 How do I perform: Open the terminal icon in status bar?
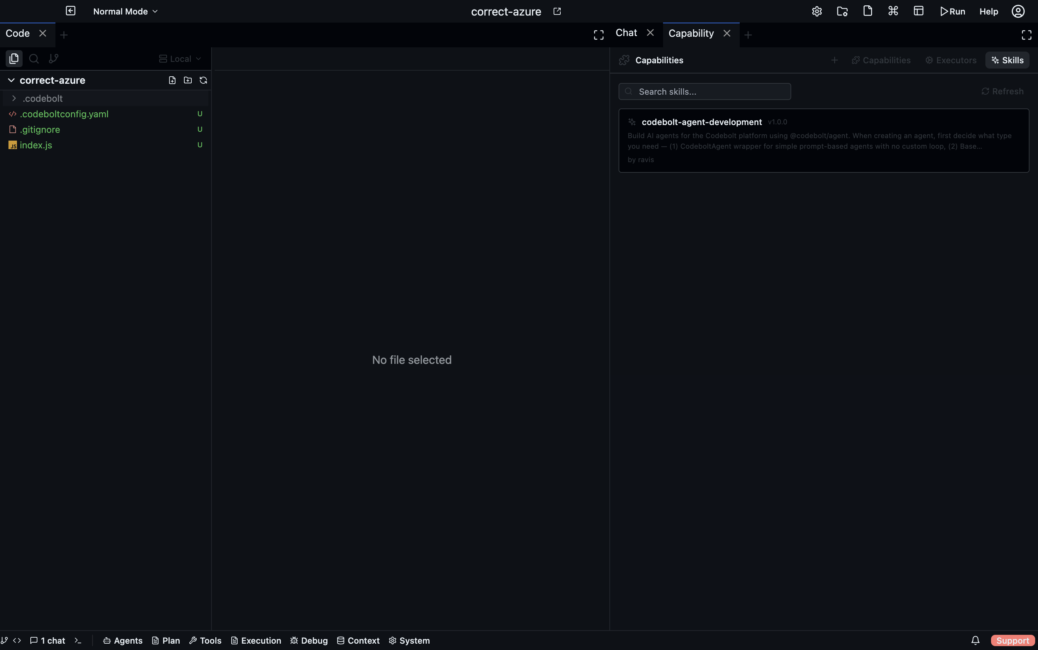click(x=78, y=640)
